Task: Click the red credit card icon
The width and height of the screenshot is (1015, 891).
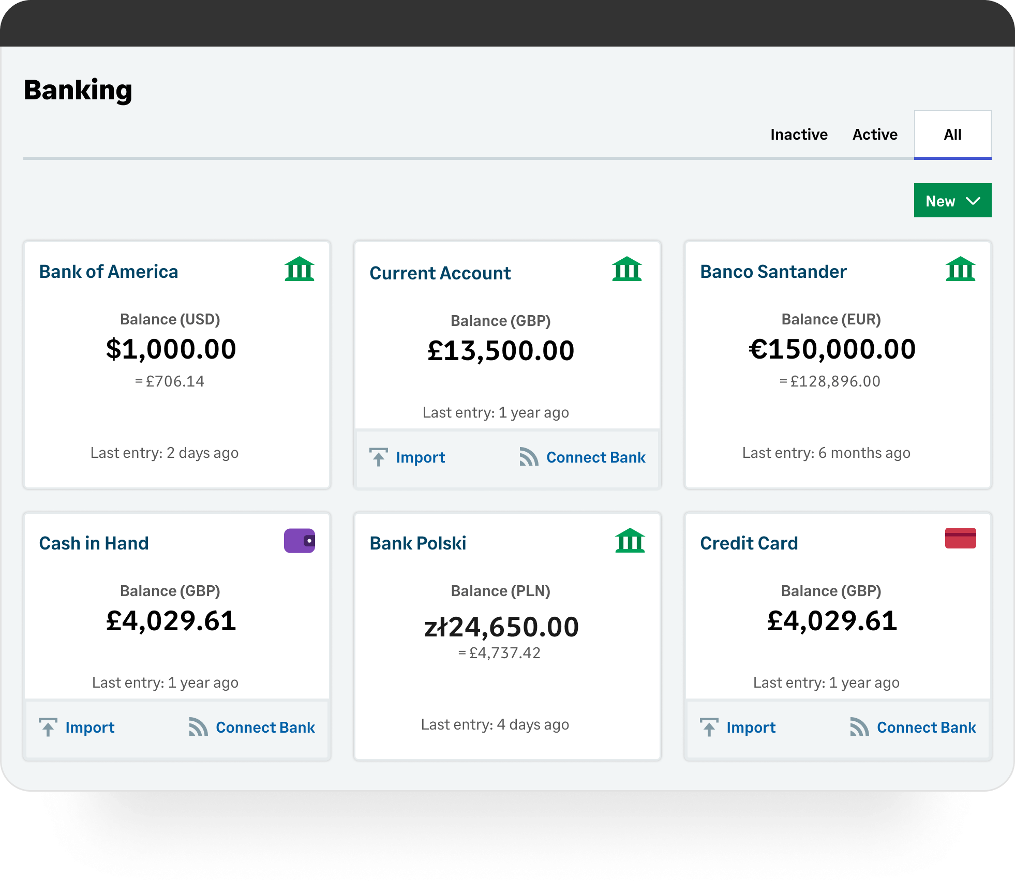Action: 960,538
